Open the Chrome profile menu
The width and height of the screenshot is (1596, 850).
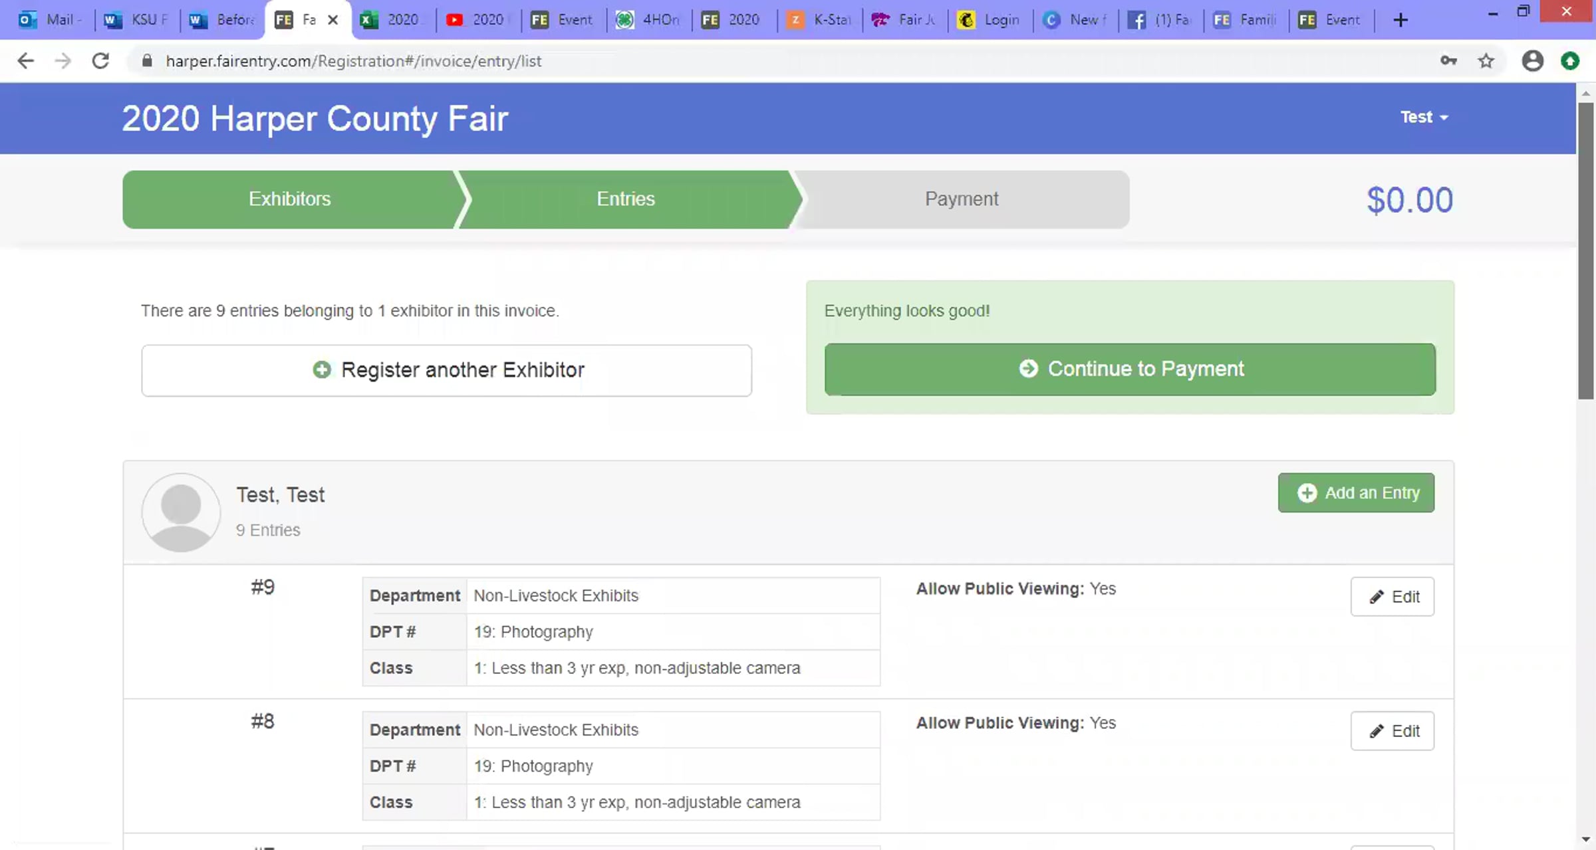[1533, 61]
